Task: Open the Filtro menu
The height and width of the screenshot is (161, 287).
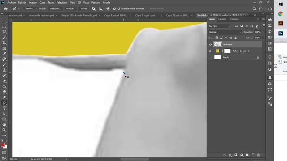Action: point(72,3)
